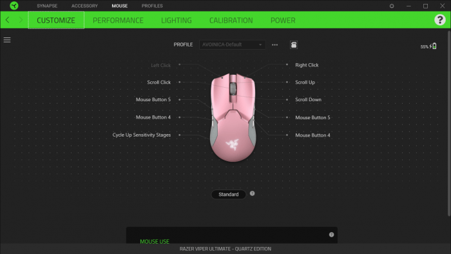The height and width of the screenshot is (254, 451).
Task: Open the hamburger sidebar menu
Action: 7,40
